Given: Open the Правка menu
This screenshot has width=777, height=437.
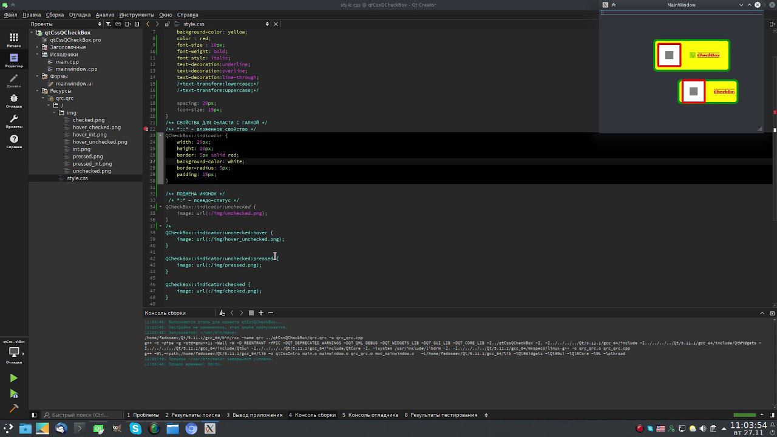Looking at the screenshot, I should pos(32,15).
